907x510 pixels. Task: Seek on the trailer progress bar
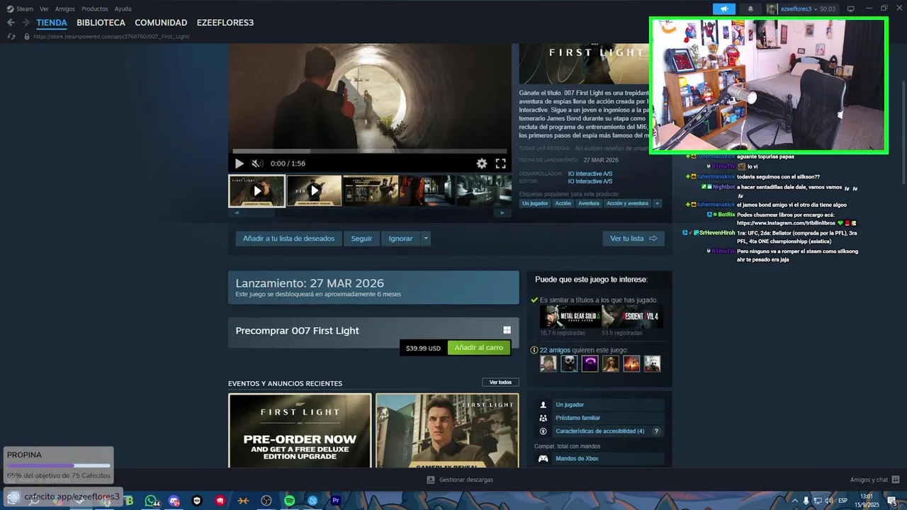(370, 151)
